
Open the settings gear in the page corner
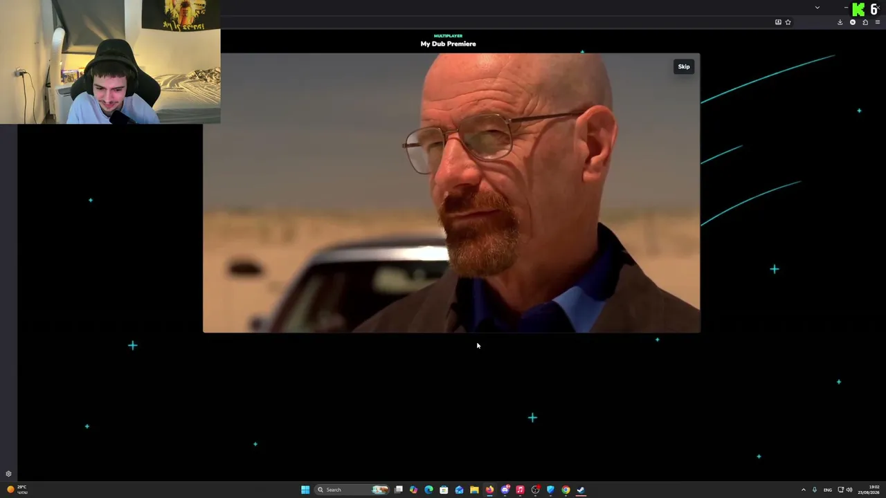pos(8,474)
